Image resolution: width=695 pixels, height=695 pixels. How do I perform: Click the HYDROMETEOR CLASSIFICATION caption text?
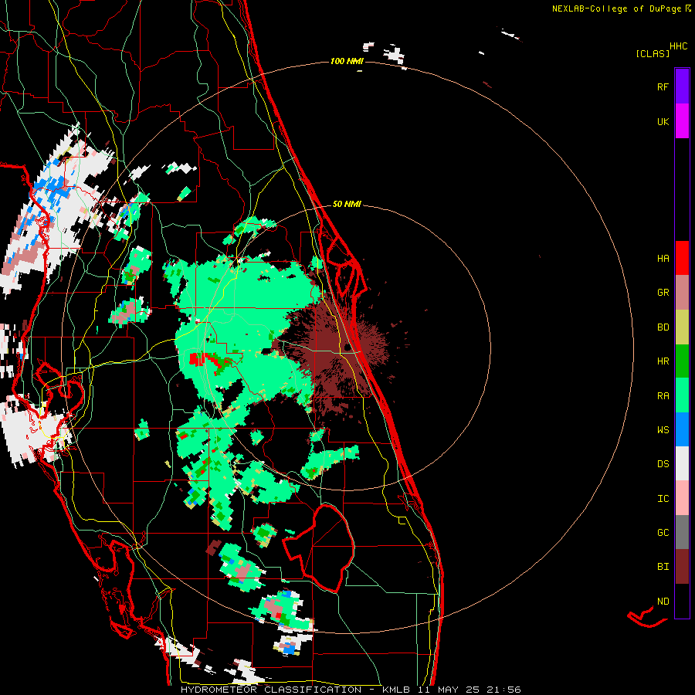pos(271,690)
